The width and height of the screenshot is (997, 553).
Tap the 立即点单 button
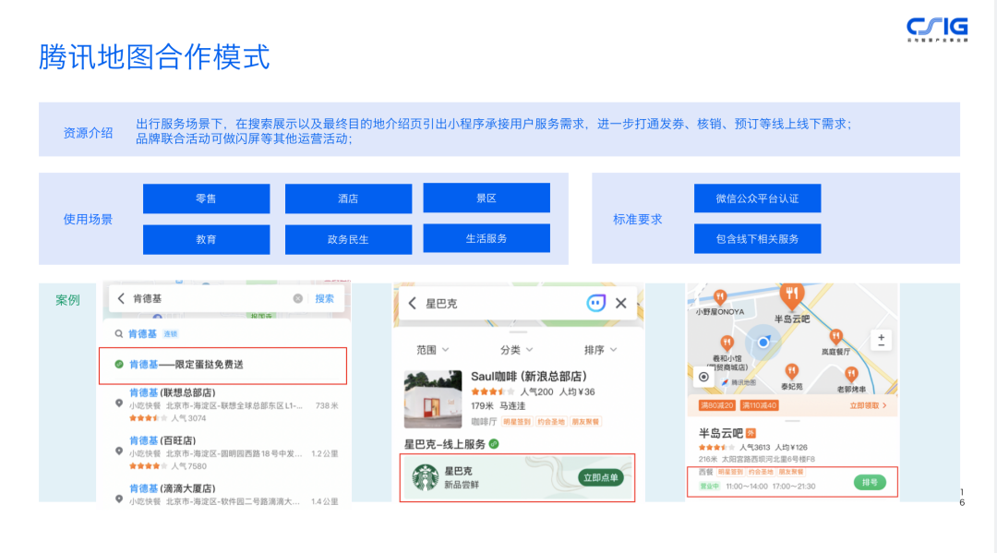[x=601, y=477]
